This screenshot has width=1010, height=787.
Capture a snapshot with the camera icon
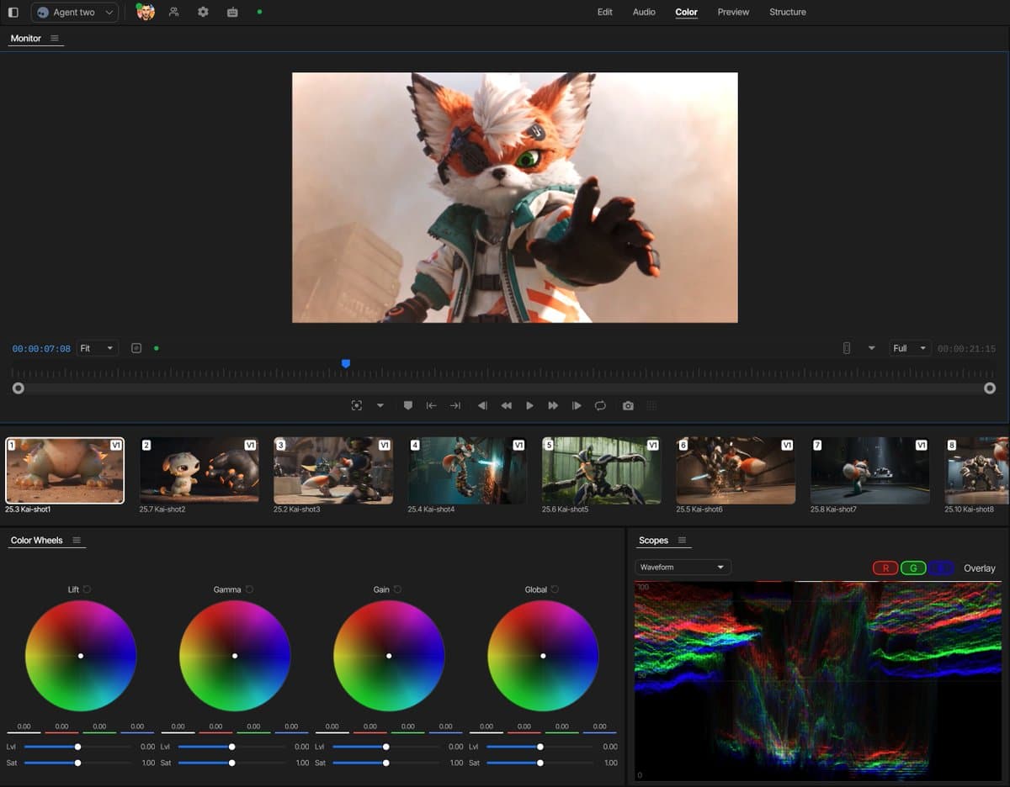point(628,405)
